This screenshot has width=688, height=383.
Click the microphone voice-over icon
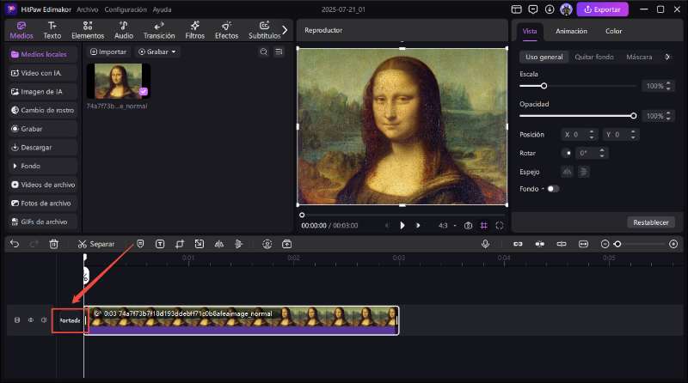click(485, 244)
